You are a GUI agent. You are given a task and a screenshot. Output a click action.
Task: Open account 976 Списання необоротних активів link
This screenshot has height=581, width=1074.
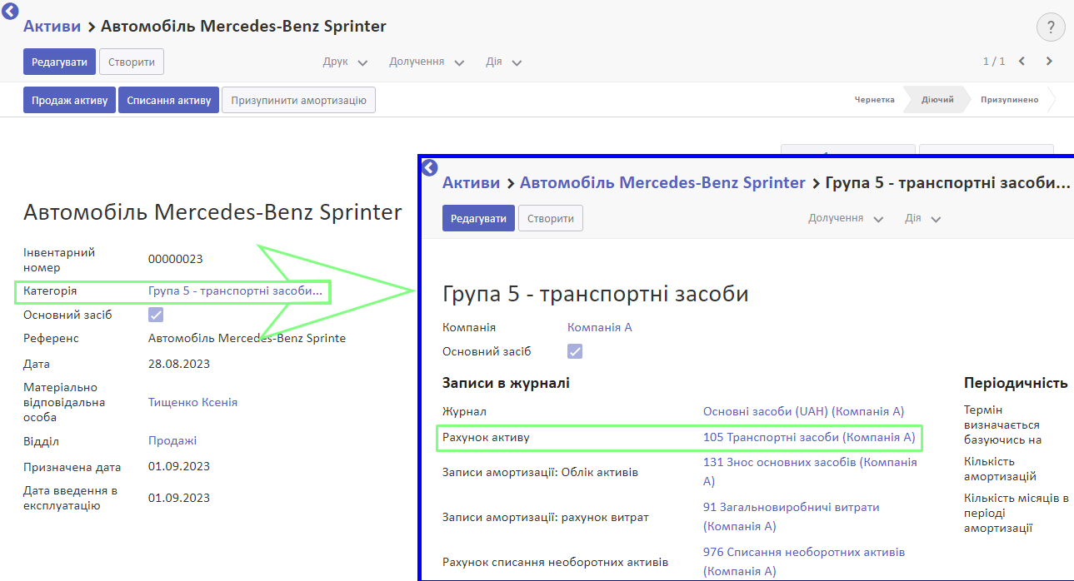point(804,561)
